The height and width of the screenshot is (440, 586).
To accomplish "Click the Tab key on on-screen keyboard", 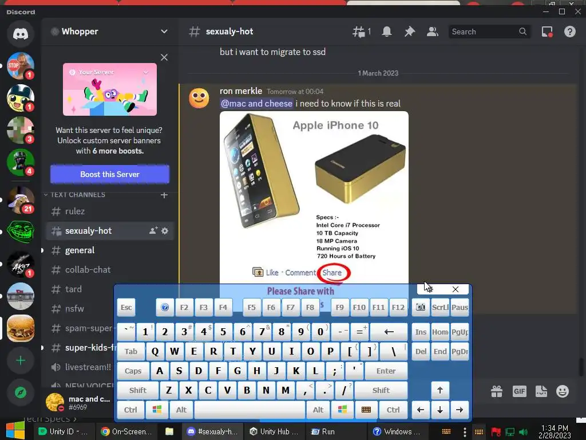I will pyautogui.click(x=131, y=351).
